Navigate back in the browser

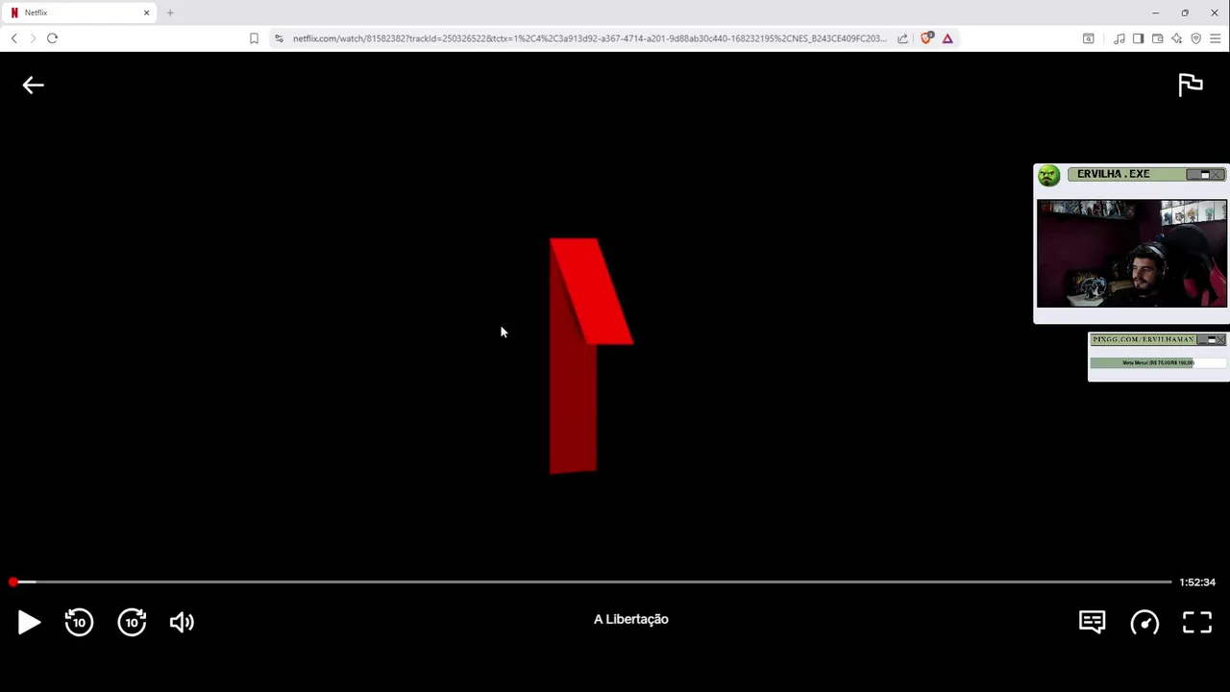click(x=13, y=38)
